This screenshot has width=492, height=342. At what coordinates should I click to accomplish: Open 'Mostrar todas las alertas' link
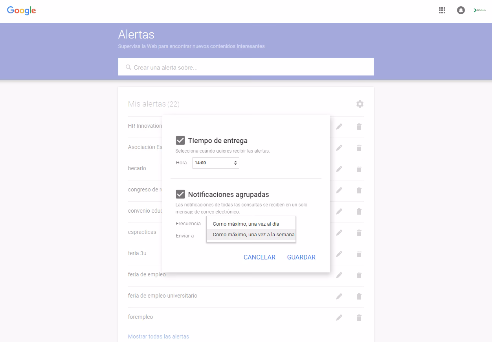click(x=158, y=336)
